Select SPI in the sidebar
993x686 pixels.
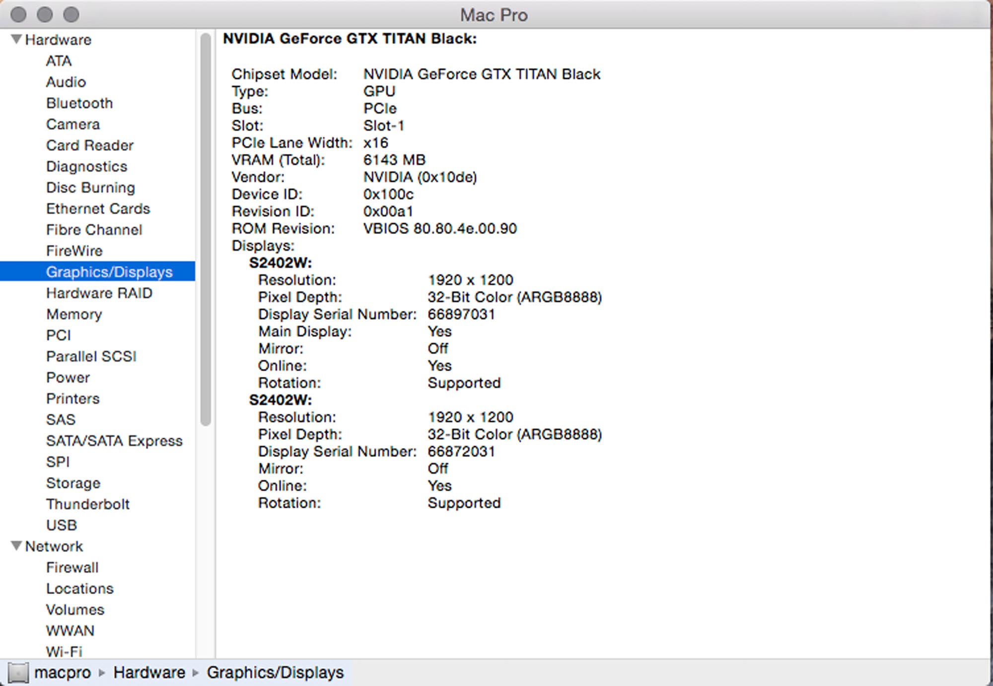click(x=58, y=462)
